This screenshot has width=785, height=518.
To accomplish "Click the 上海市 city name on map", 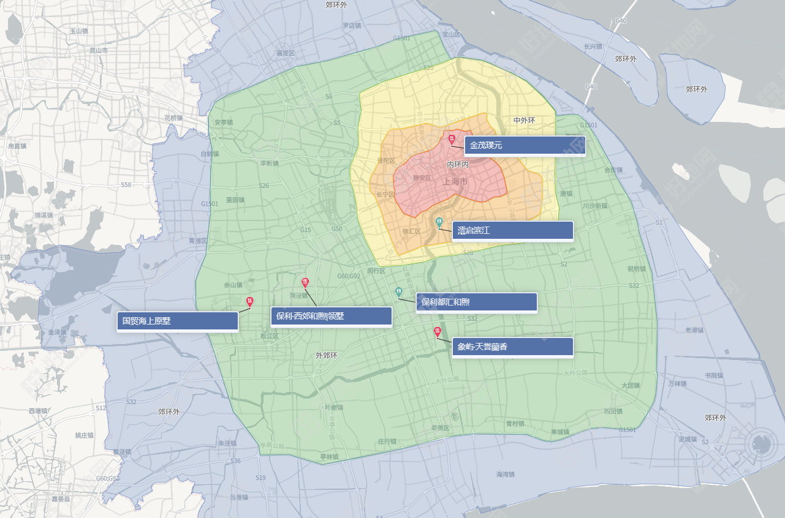I will [455, 182].
